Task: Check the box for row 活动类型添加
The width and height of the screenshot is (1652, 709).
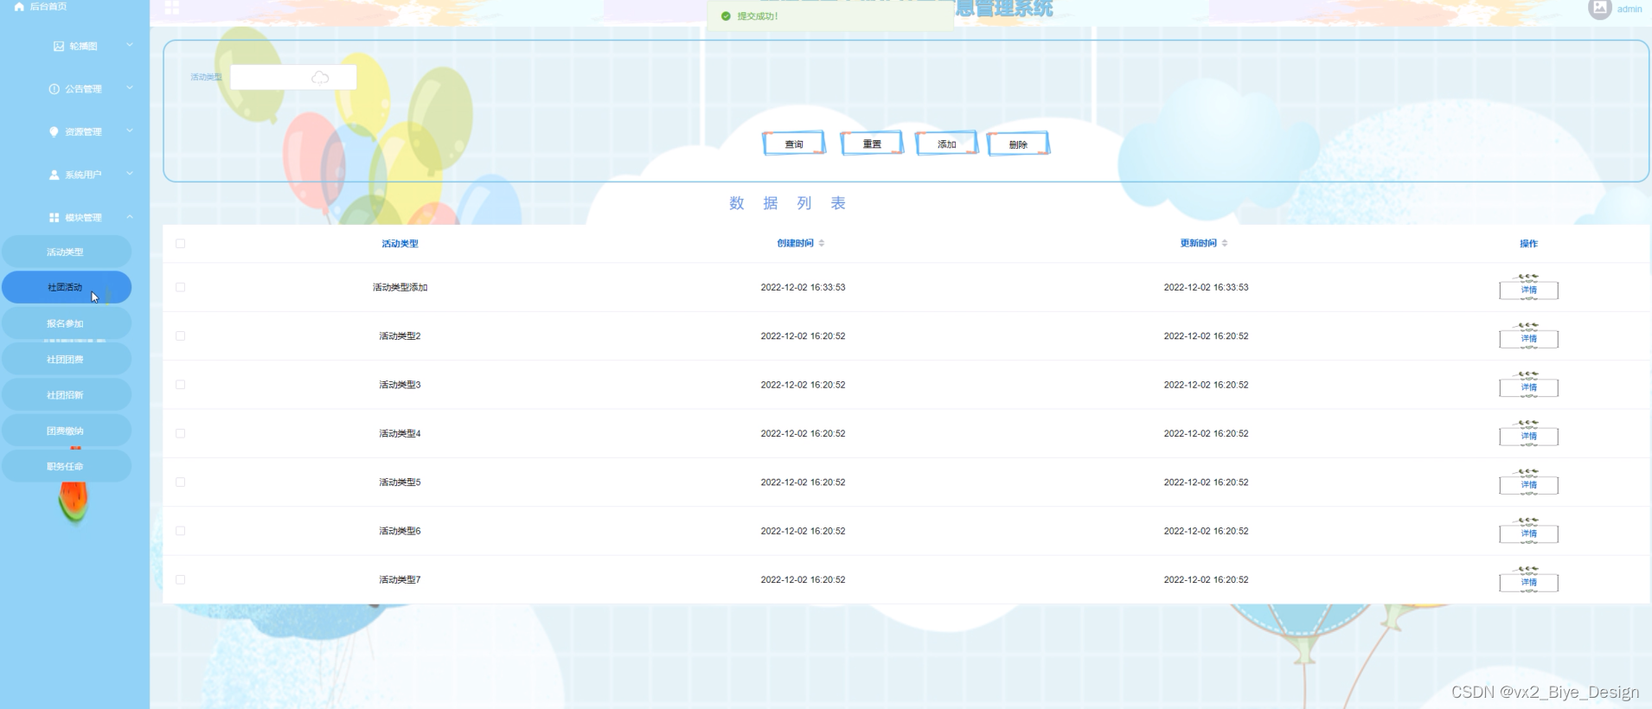Action: (x=180, y=287)
